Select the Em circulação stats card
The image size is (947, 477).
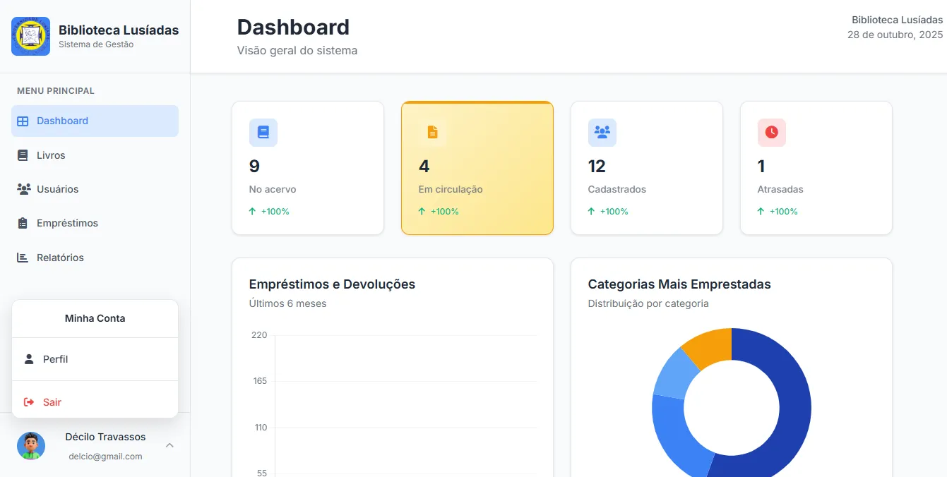coord(477,168)
